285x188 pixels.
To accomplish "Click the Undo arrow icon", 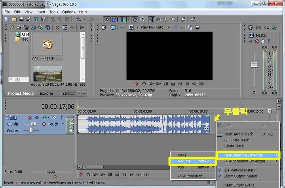I will click(78, 19).
